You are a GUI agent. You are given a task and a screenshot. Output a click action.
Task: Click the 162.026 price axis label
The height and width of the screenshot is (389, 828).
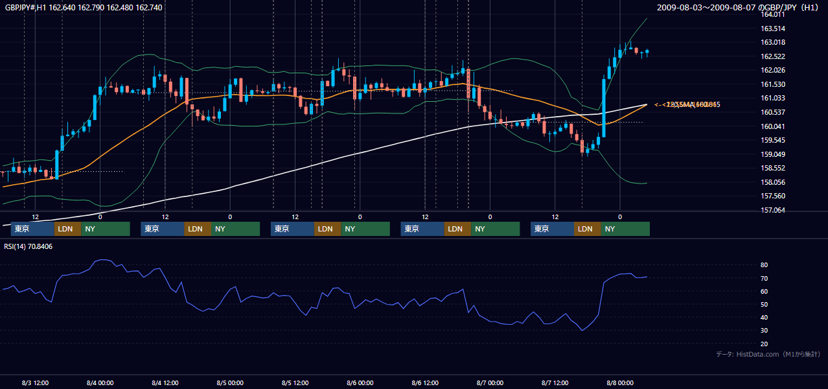pyautogui.click(x=773, y=71)
